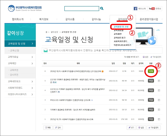Select 교육네트워크 in the dropdown menu
The height and width of the screenshot is (136, 167).
pos(120,38)
